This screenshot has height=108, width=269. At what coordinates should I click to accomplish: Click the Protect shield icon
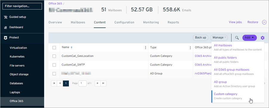point(6,37)
